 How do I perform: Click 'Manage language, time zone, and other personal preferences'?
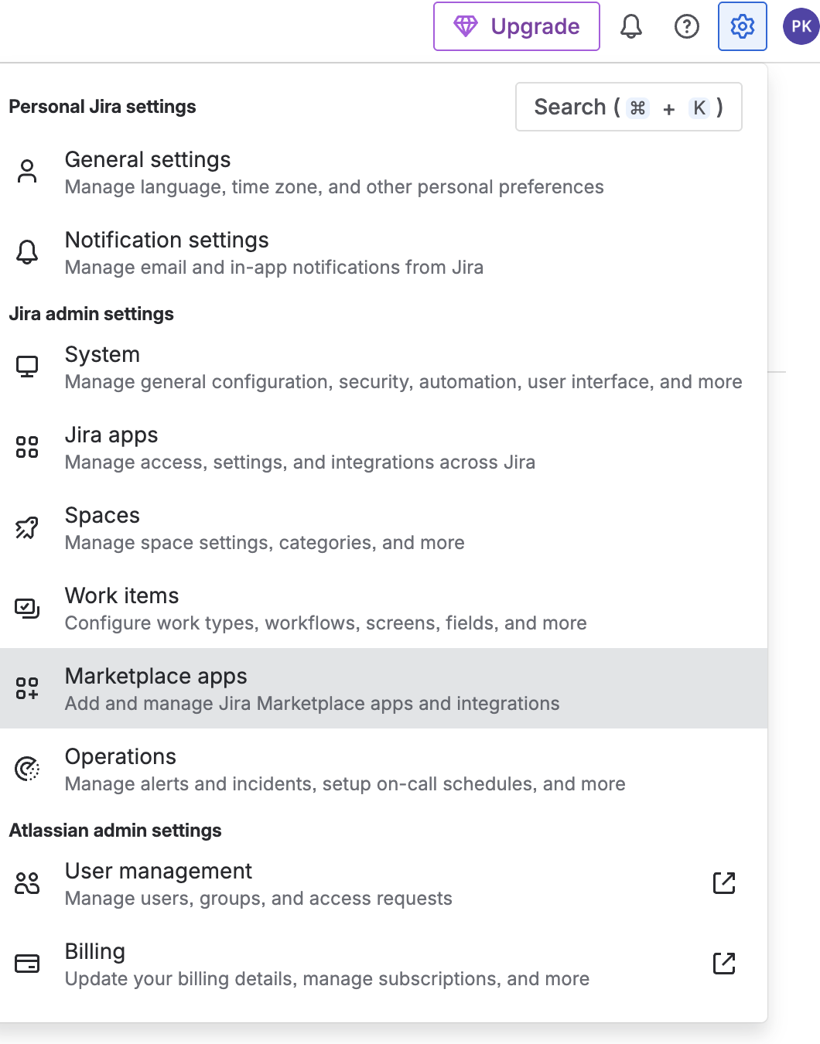334,187
